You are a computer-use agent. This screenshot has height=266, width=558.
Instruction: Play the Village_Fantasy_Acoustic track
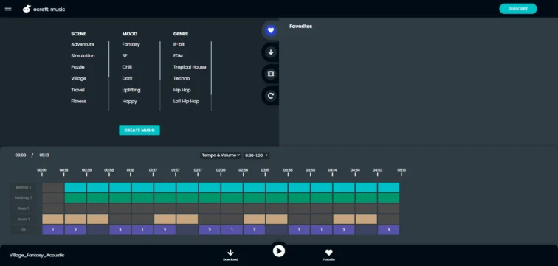tap(279, 251)
